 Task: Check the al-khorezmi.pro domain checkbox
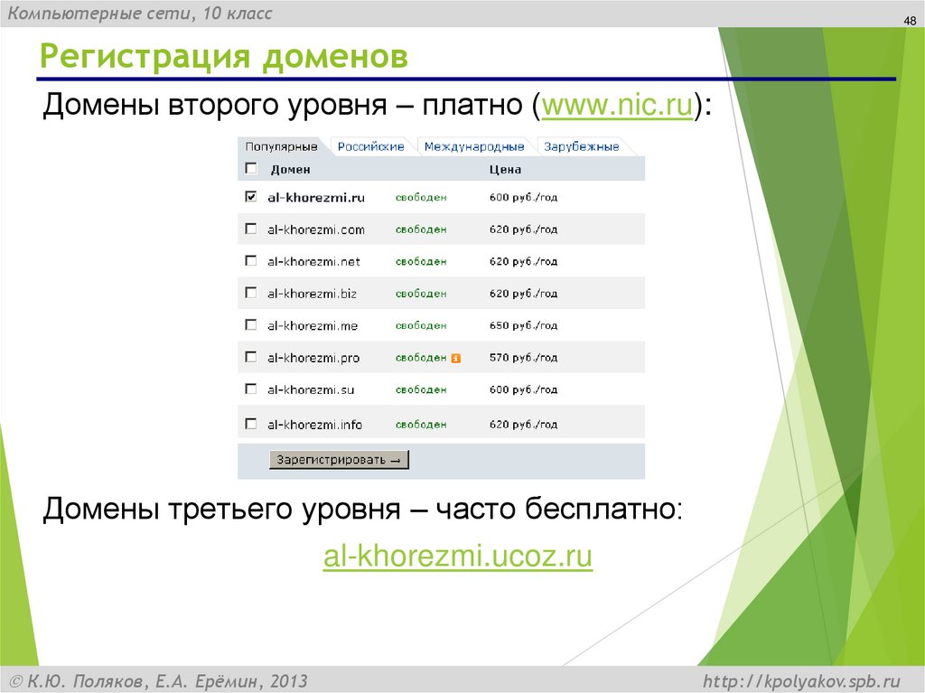tap(251, 357)
